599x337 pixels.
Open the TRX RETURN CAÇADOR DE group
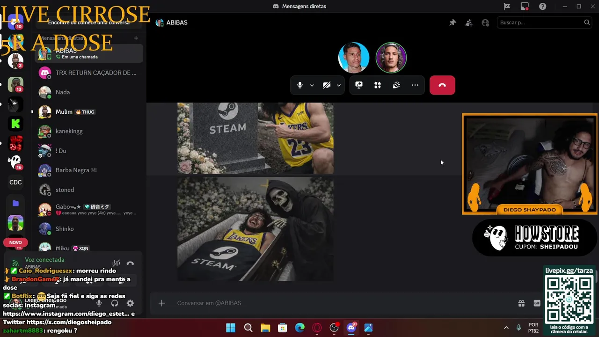point(89,73)
